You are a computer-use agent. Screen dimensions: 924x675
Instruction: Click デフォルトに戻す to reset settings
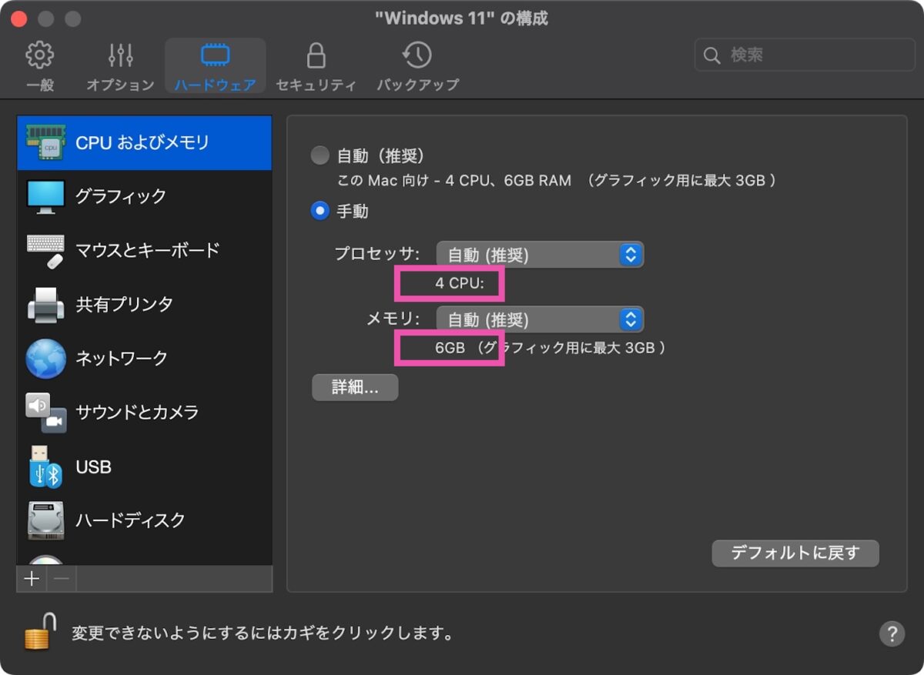(795, 553)
